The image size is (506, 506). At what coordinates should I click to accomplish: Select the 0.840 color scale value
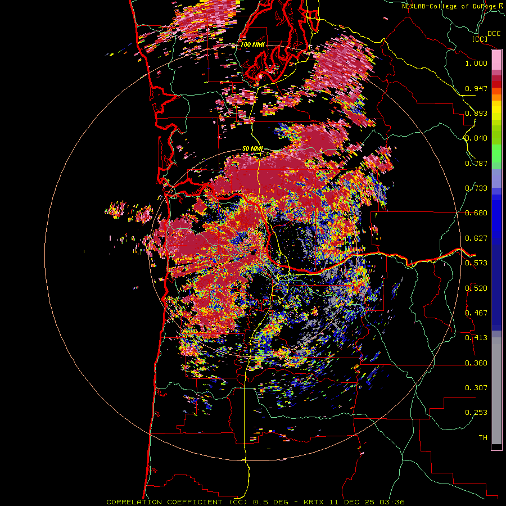(476, 138)
